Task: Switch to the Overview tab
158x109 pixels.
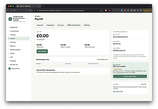Action: point(40,25)
